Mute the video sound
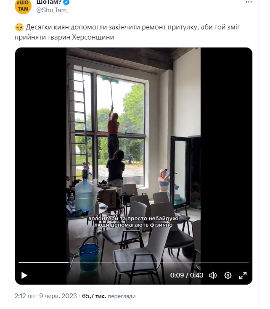 point(213,275)
